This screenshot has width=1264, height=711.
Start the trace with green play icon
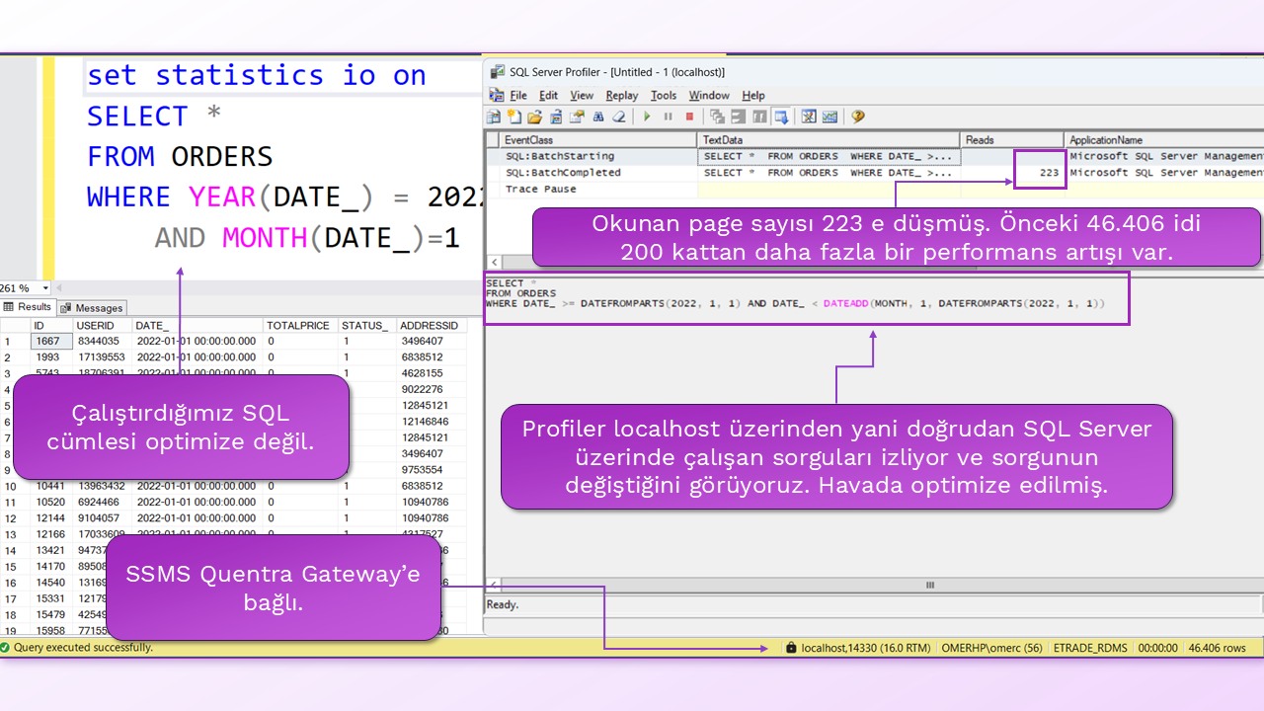pos(647,117)
